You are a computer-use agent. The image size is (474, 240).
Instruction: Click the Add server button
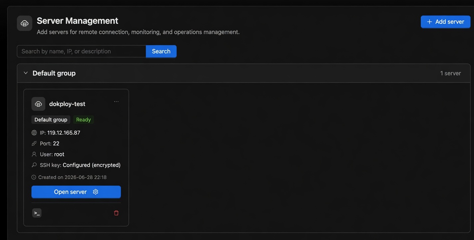445,22
